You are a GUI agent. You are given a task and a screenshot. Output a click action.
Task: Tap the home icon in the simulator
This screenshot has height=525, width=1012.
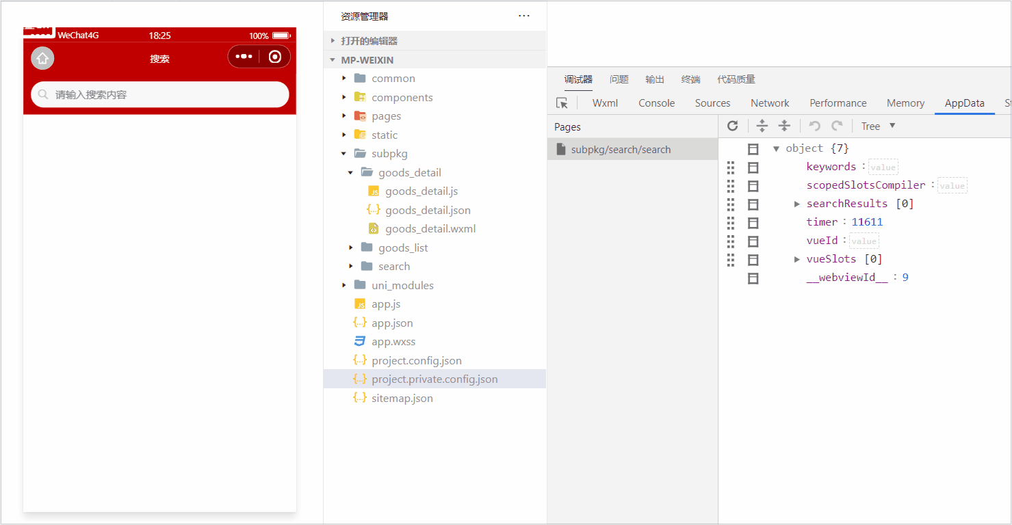(x=42, y=58)
